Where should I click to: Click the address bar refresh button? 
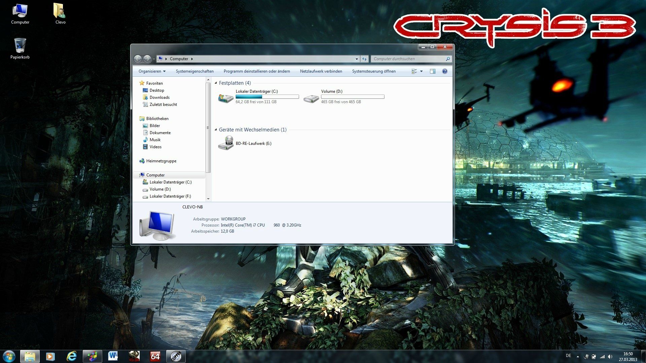pos(364,59)
